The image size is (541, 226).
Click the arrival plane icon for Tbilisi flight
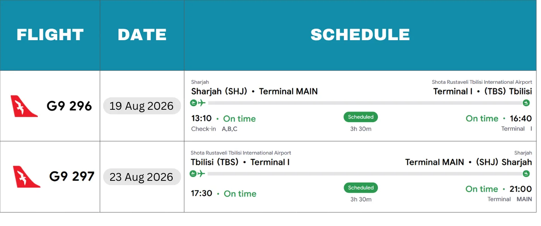click(x=526, y=103)
